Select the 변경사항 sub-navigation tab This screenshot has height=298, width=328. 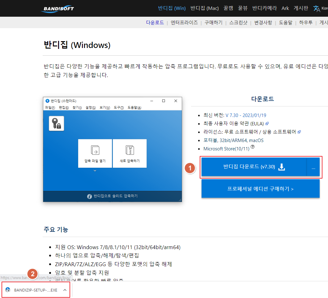pos(263,22)
